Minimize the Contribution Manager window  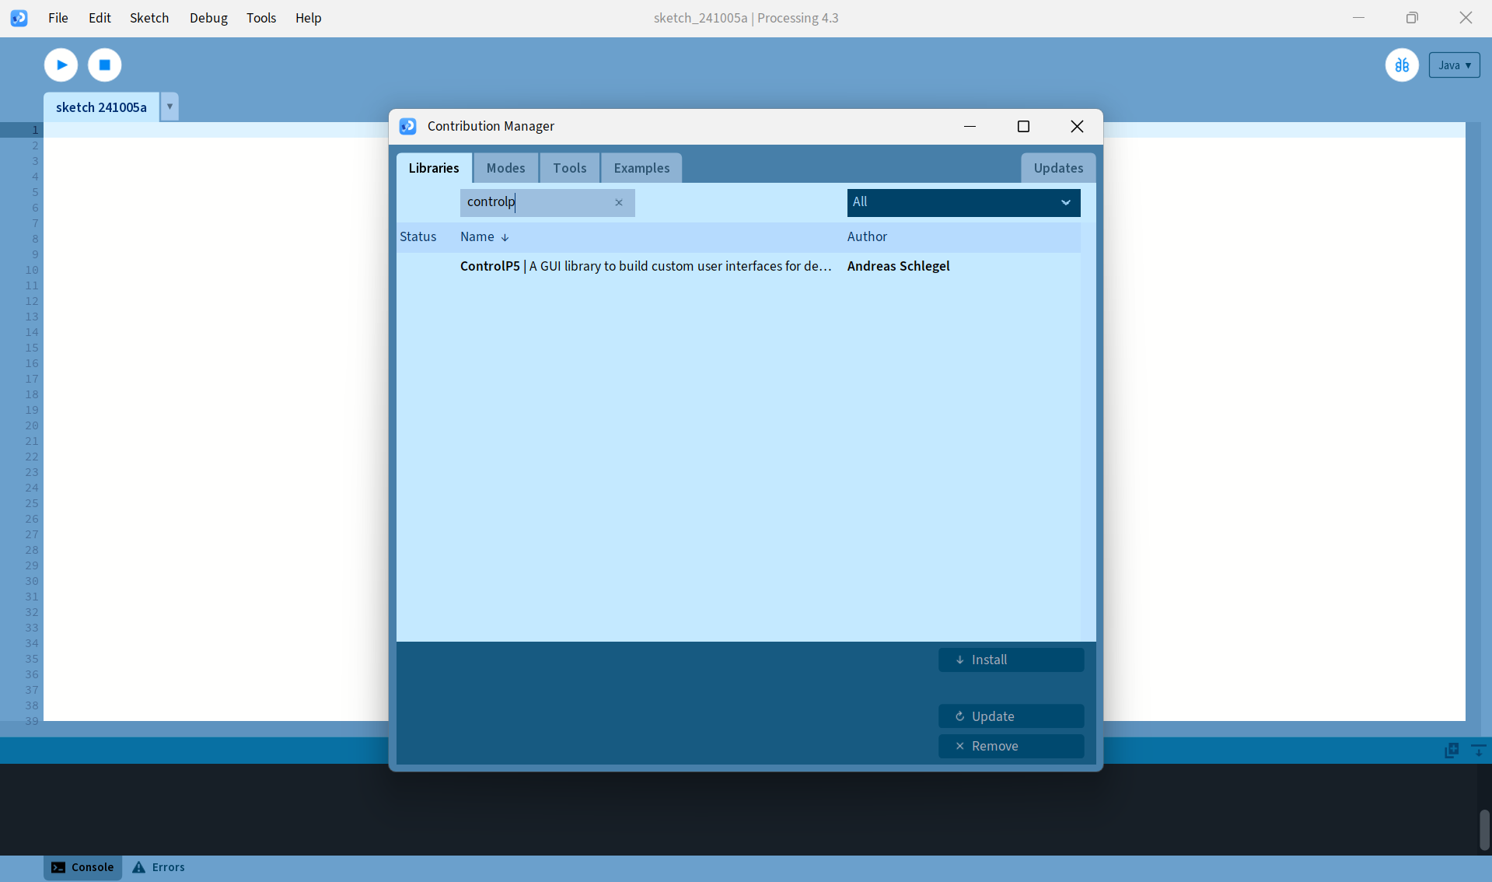pos(970,126)
